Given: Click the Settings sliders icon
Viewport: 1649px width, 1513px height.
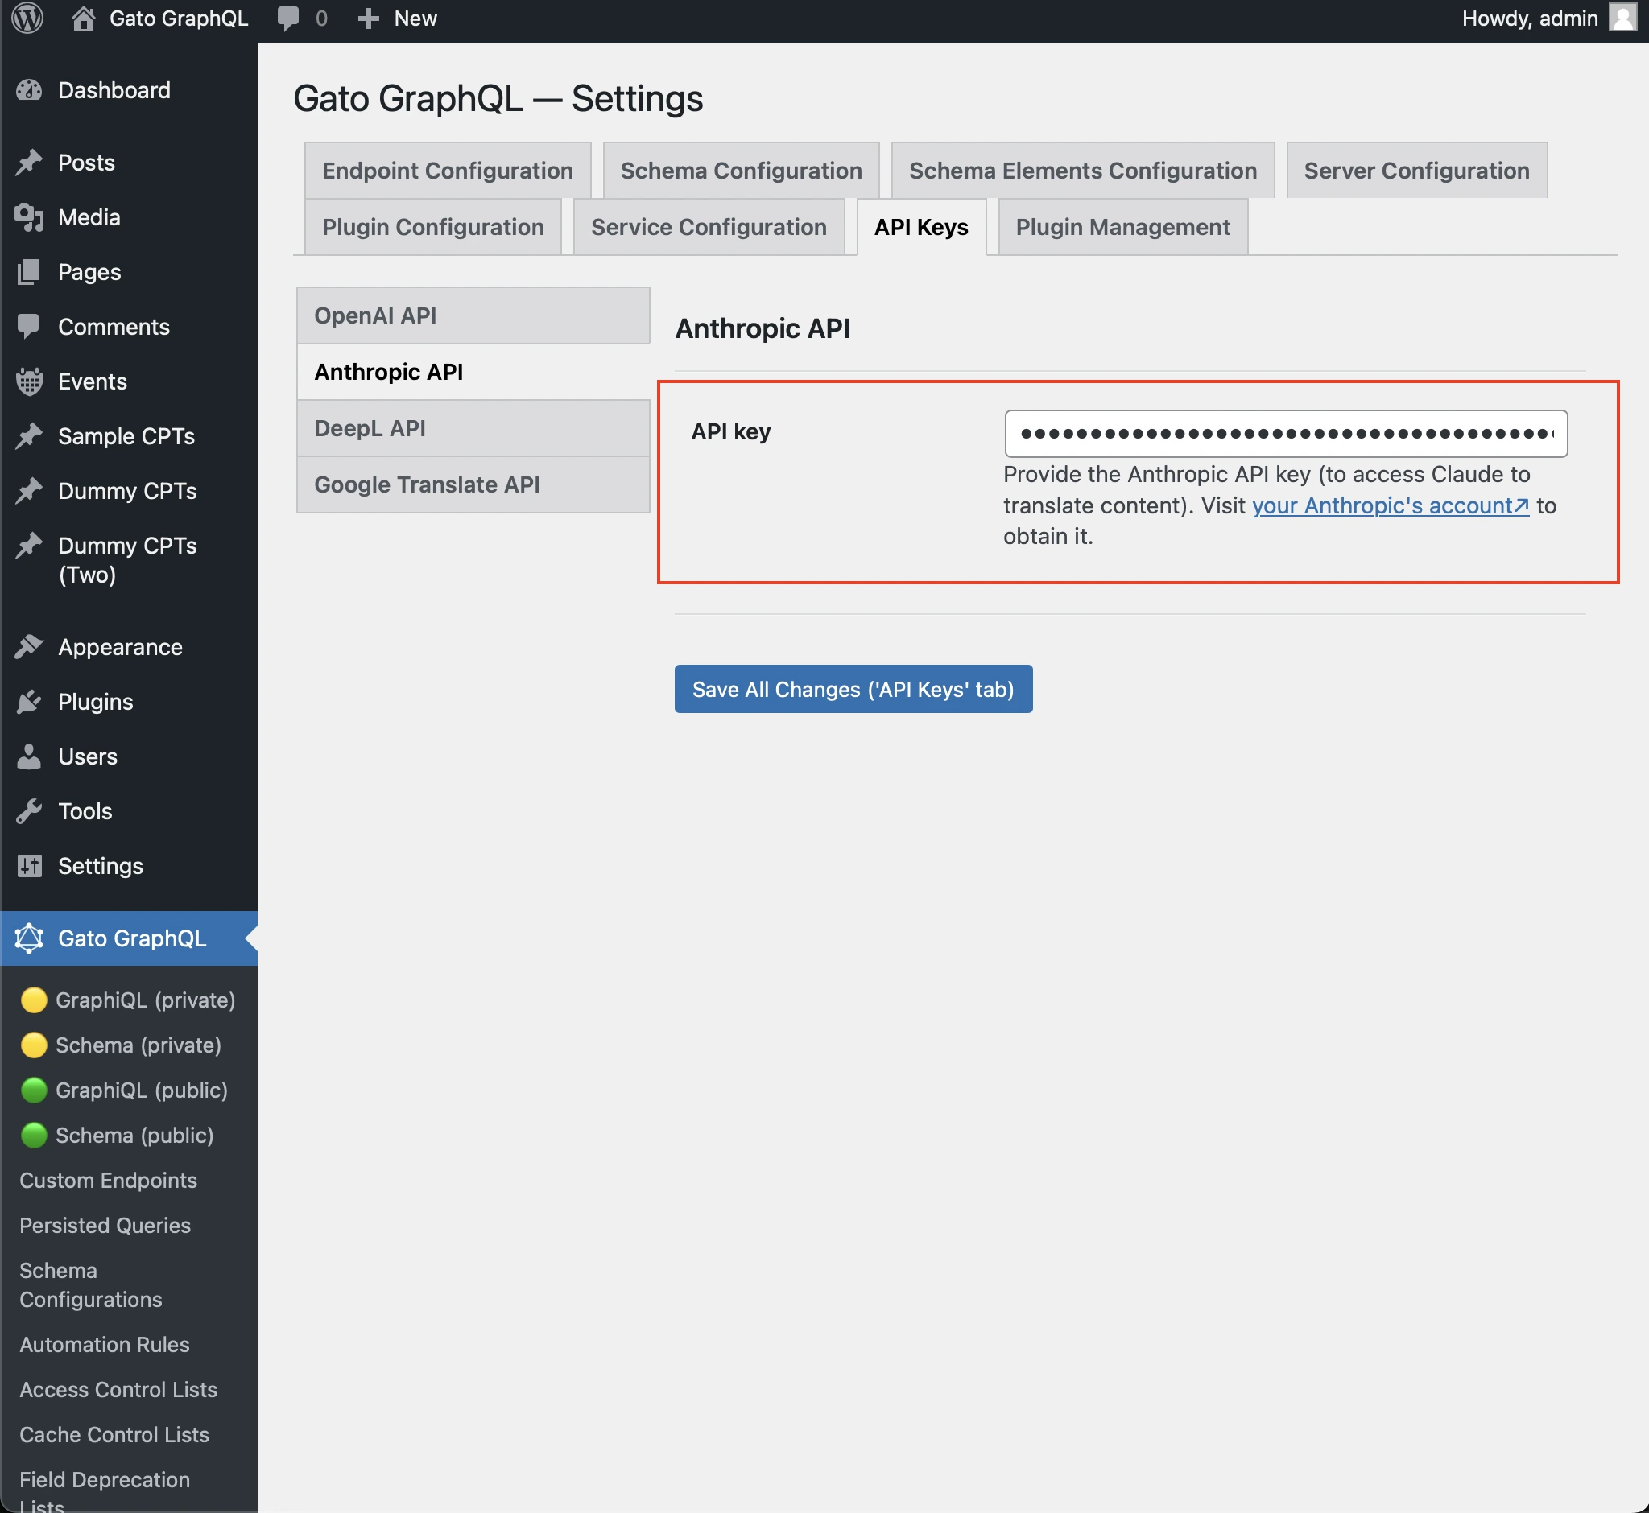Looking at the screenshot, I should [x=30, y=866].
